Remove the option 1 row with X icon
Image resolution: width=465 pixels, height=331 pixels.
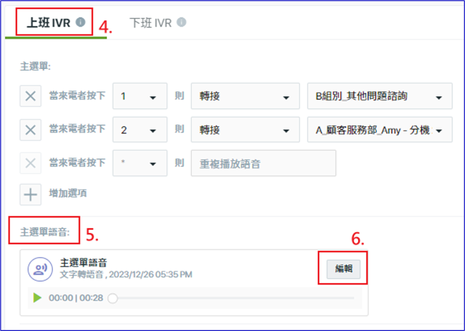click(x=31, y=96)
